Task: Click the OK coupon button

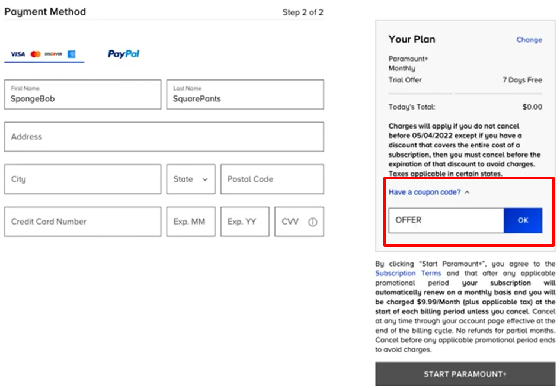Action: (x=523, y=220)
